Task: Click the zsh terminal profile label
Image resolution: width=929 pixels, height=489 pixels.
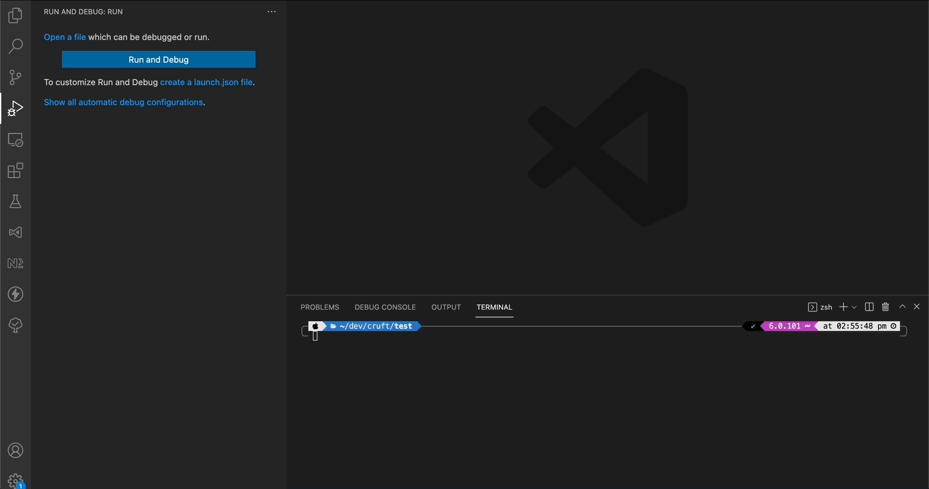Action: point(820,307)
